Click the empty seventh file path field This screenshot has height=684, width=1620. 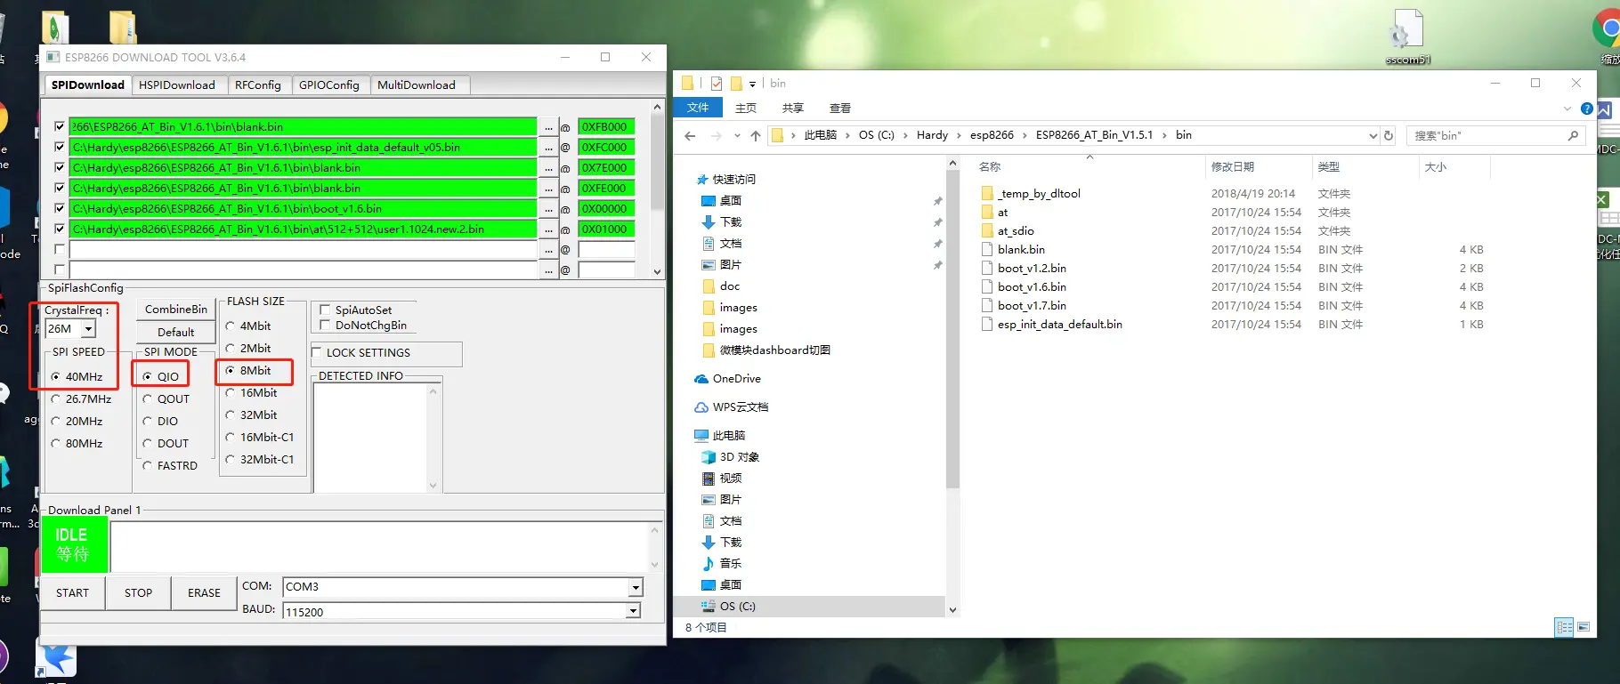(x=303, y=250)
